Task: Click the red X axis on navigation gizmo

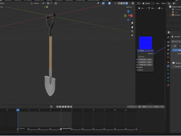Action: [131, 16]
